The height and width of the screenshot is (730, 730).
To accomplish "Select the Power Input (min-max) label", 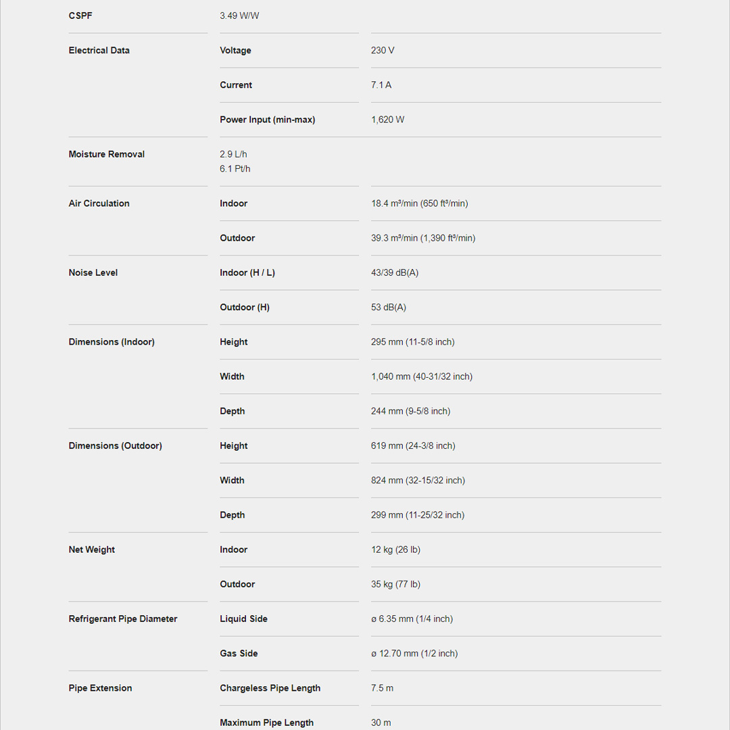I will pyautogui.click(x=267, y=120).
